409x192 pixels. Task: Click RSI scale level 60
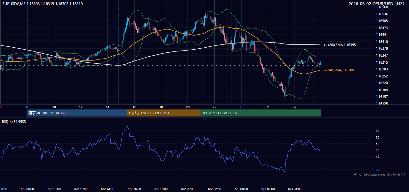click(377, 144)
